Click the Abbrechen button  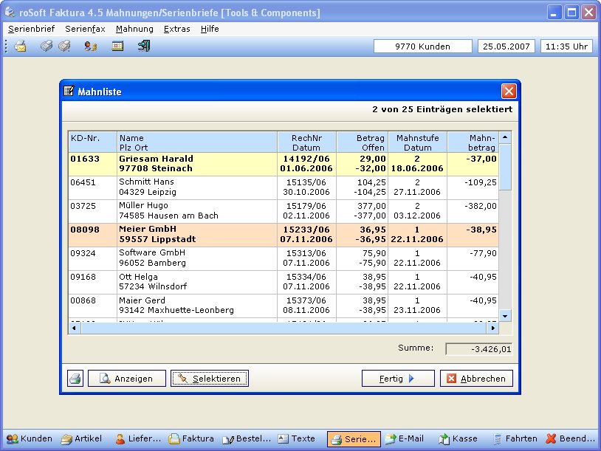[x=476, y=379]
